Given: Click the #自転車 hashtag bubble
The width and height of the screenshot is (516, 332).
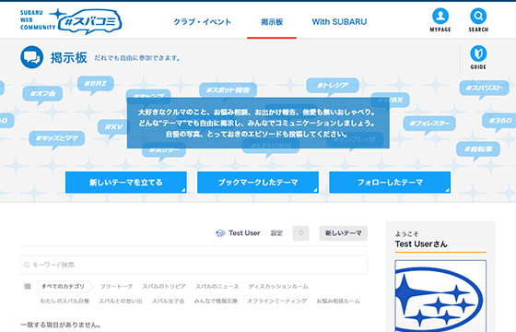Looking at the screenshot, I should (x=478, y=149).
